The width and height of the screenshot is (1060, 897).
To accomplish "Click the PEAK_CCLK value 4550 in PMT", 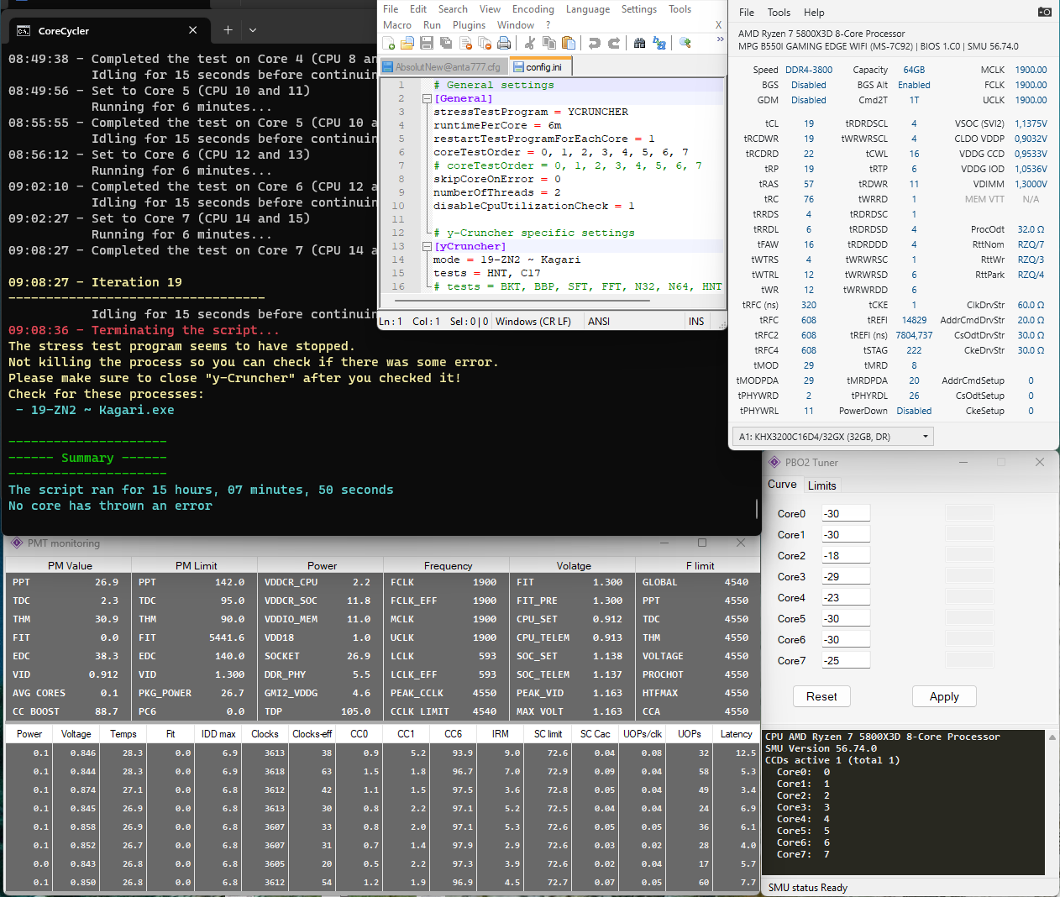I will [484, 693].
